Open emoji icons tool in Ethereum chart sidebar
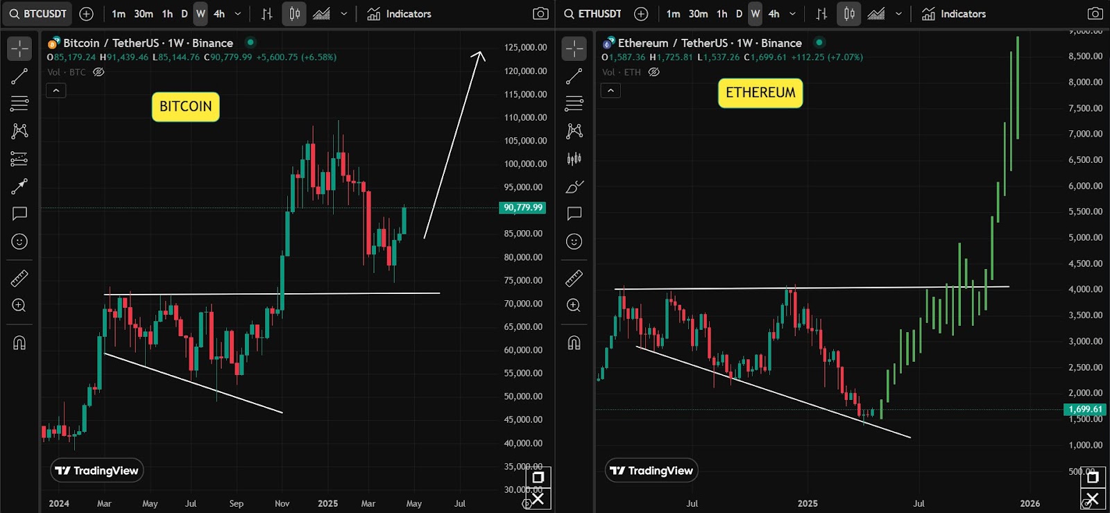This screenshot has width=1110, height=513. click(574, 241)
